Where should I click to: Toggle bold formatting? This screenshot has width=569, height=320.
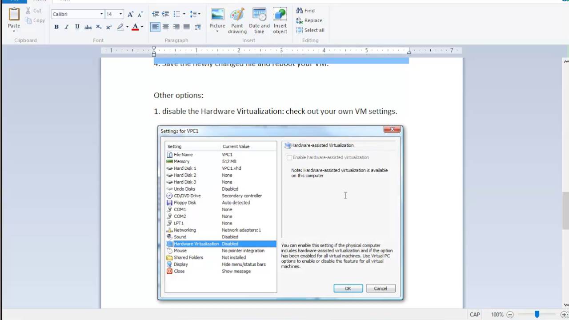(x=56, y=27)
